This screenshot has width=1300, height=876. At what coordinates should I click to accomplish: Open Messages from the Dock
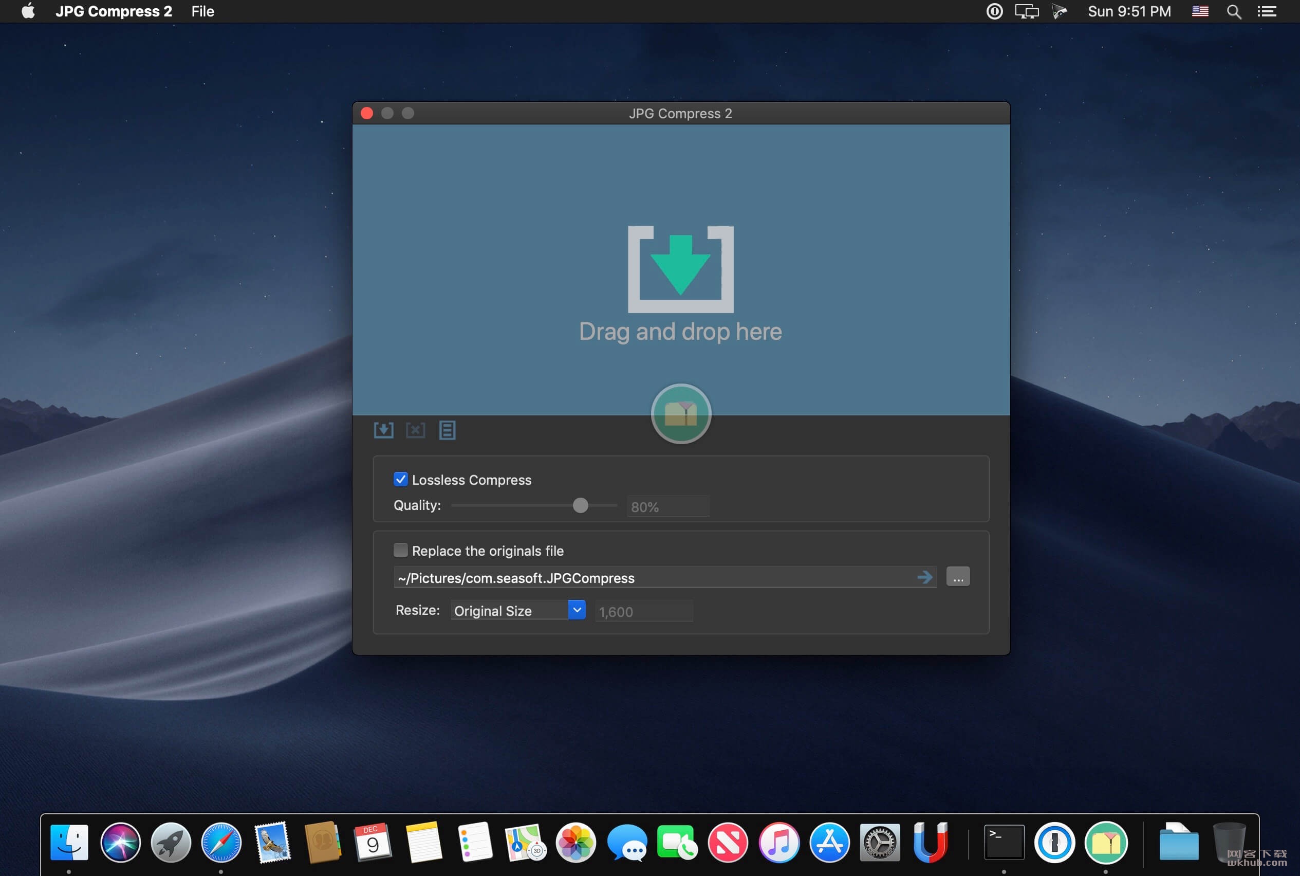coord(627,842)
